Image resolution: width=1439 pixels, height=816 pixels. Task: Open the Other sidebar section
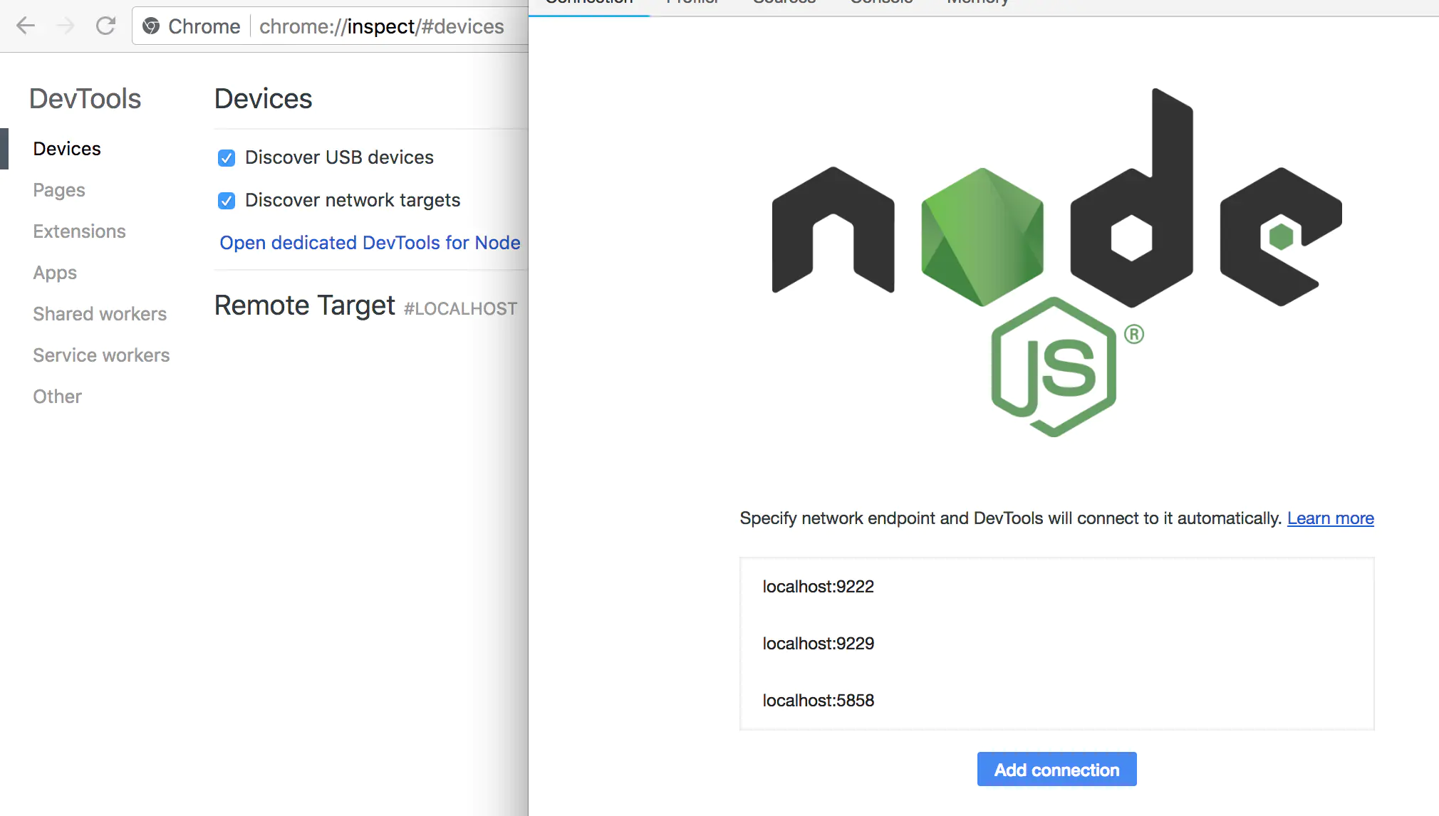pos(57,397)
